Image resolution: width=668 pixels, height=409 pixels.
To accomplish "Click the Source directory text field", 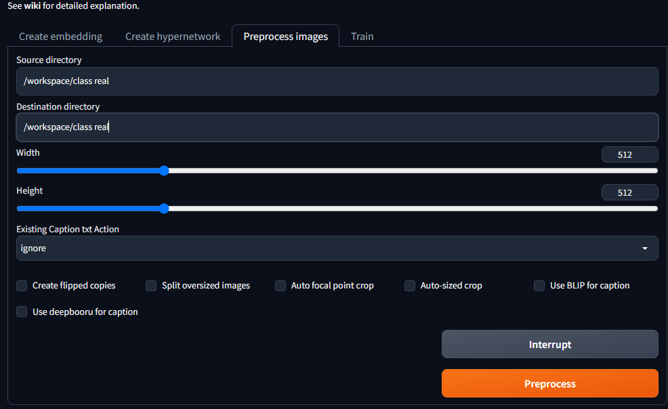I will tap(337, 81).
